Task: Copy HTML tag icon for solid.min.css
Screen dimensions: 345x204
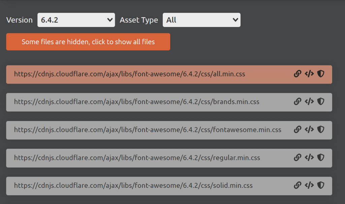Action: point(309,185)
